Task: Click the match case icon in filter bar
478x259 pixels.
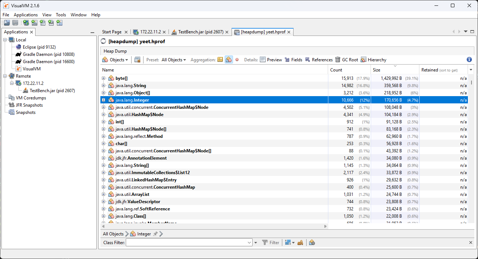Action: pyautogui.click(x=300, y=243)
